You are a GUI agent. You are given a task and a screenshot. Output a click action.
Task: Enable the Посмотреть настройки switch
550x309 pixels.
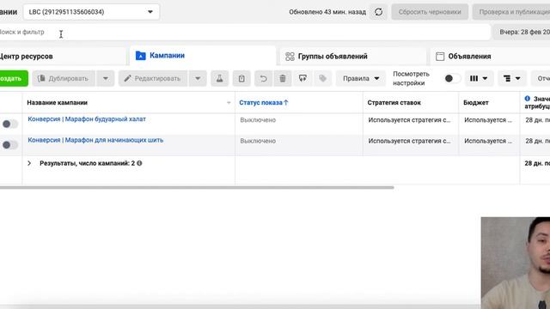pyautogui.click(x=452, y=78)
